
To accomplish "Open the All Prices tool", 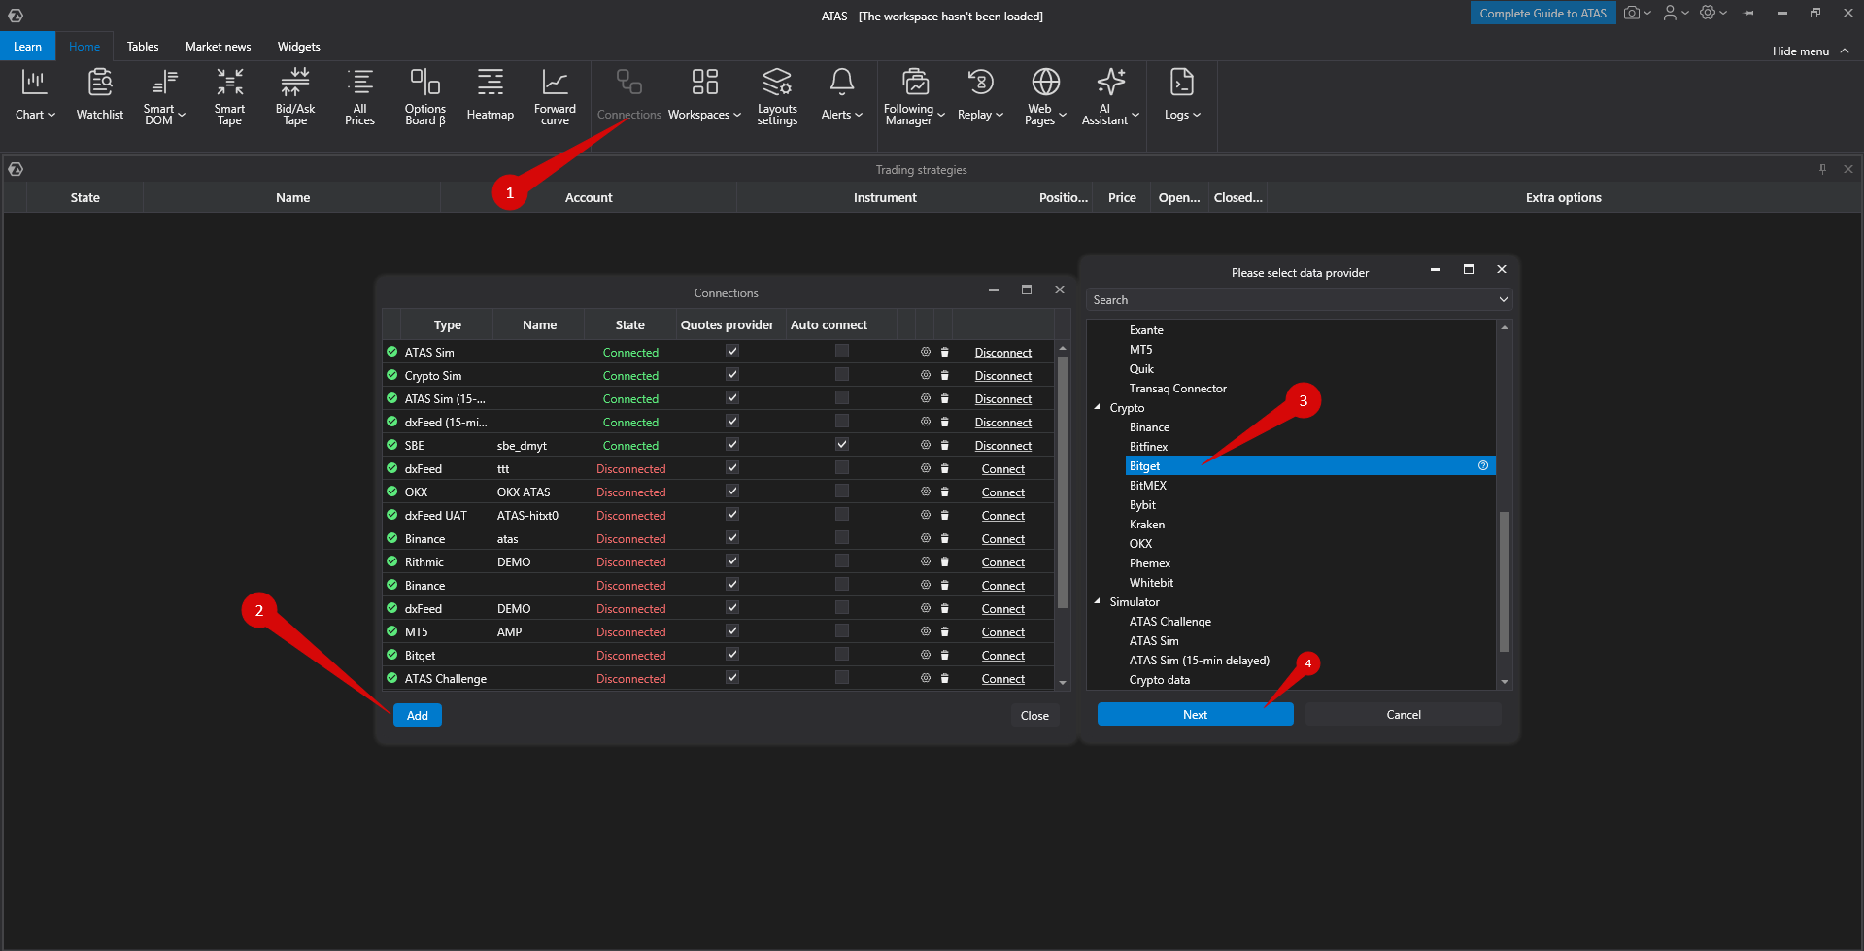I will point(359,95).
